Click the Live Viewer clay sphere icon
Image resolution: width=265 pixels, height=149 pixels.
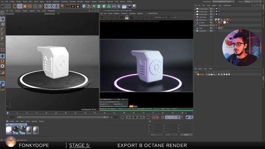coord(132,17)
